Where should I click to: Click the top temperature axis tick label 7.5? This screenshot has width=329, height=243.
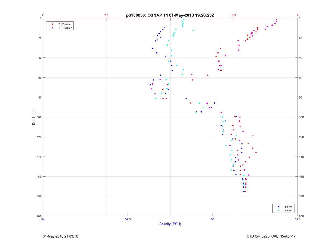pyautogui.click(x=106, y=15)
